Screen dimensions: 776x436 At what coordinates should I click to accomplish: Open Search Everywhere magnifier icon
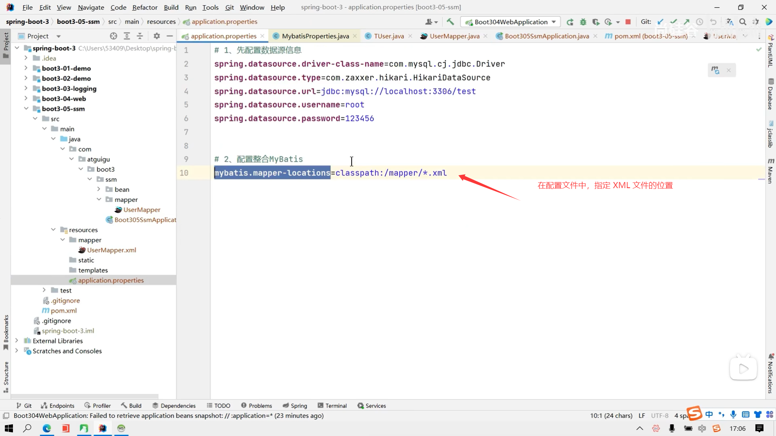pyautogui.click(x=742, y=22)
